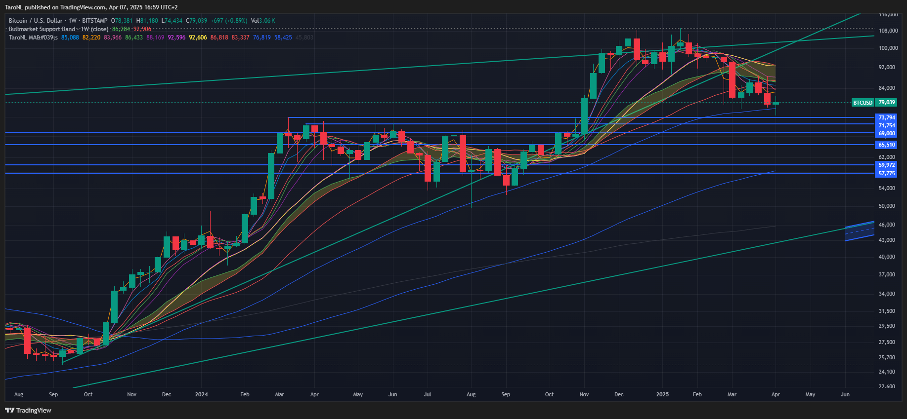Image resolution: width=907 pixels, height=419 pixels.
Task: Select the 'TaroNL MA's' indicator title
Action: 33,38
